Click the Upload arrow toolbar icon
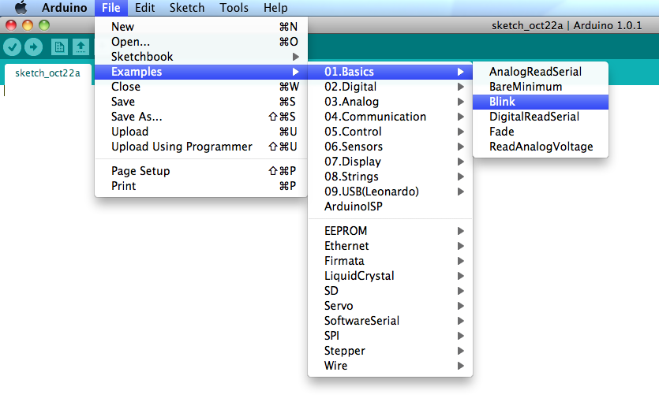The width and height of the screenshot is (659, 402). 33,47
